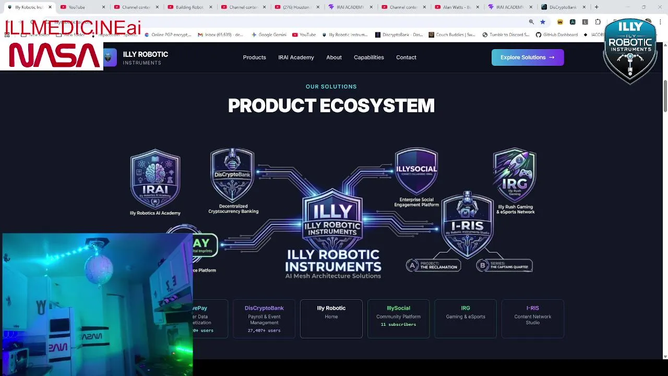Click the Decentralized Cryptocurrency Banking caption
Image resolution: width=668 pixels, height=376 pixels.
coord(233,209)
